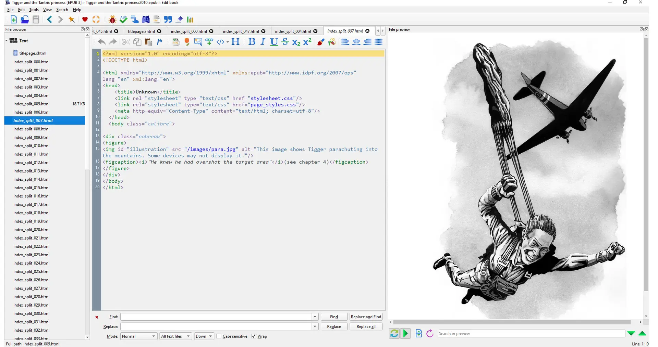Insert an image using the toolbar
This screenshot has height=347, width=658.
198,42
